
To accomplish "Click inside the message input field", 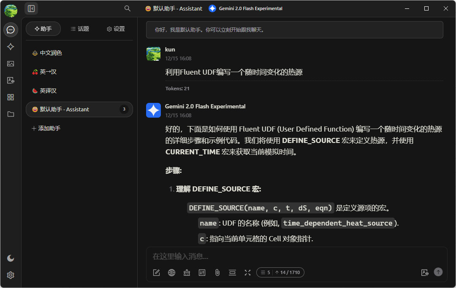I will coord(297,256).
